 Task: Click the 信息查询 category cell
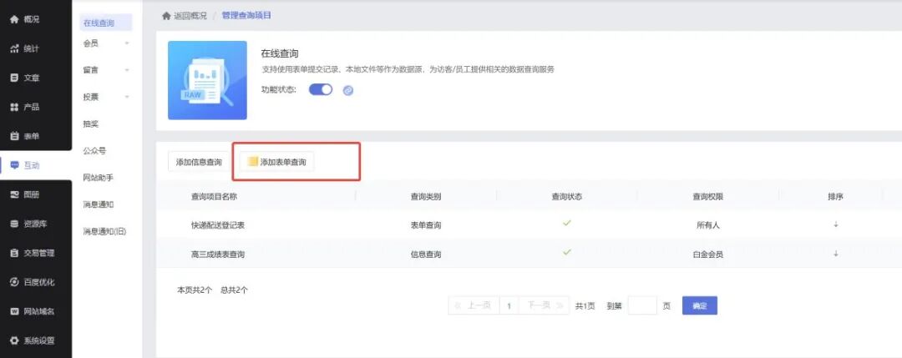[426, 254]
